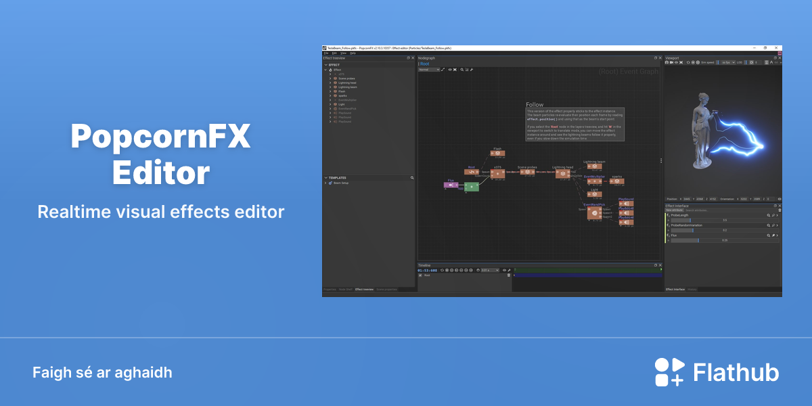This screenshot has height=406, width=812.
Task: Expand the Beam Setup template
Action: (x=325, y=183)
